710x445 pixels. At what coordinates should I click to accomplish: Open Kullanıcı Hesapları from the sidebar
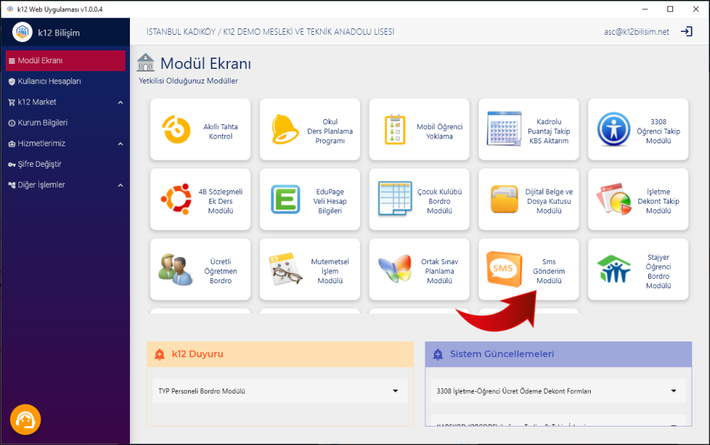tap(65, 82)
